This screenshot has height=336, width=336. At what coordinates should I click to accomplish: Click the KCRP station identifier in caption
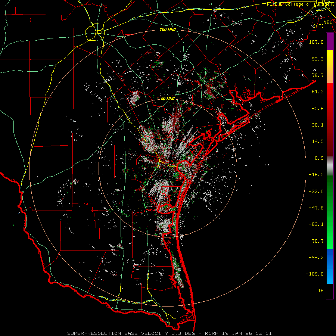[212, 333]
